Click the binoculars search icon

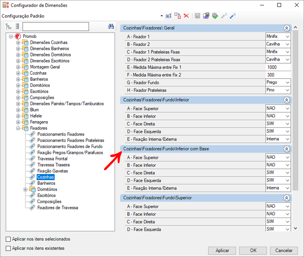(111, 26)
